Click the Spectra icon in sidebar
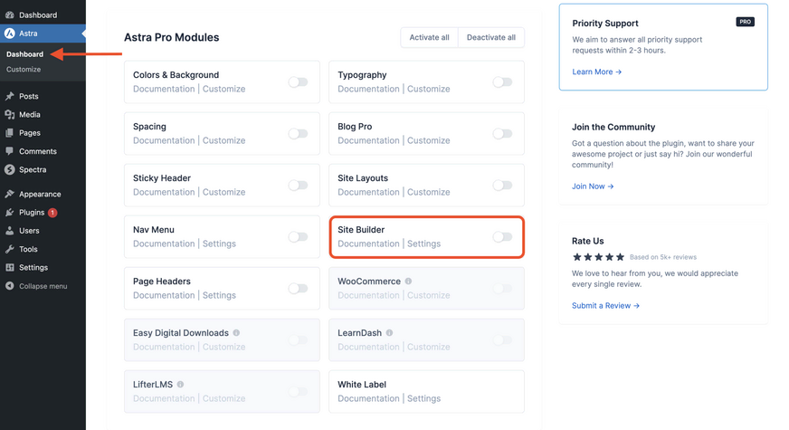Viewport: 789px width, 430px height. (x=10, y=169)
